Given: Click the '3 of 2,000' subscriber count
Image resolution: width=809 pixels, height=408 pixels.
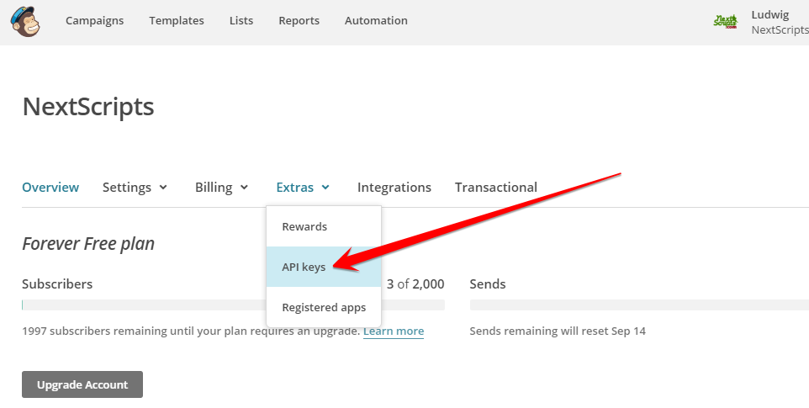Looking at the screenshot, I should (415, 283).
